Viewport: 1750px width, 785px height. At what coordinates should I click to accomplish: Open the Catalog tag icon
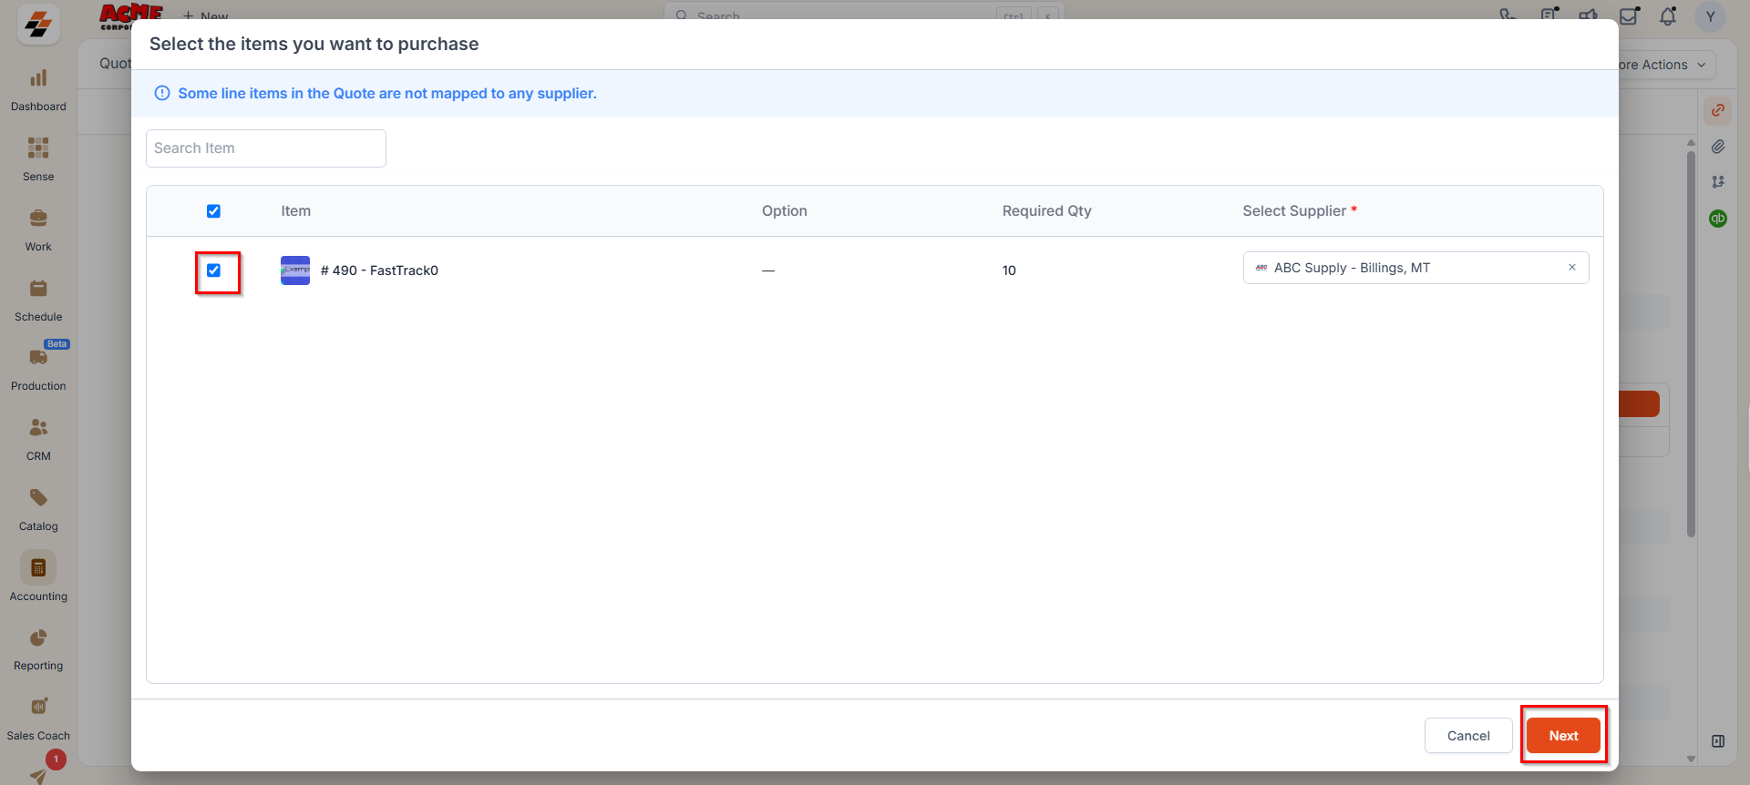coord(38,497)
